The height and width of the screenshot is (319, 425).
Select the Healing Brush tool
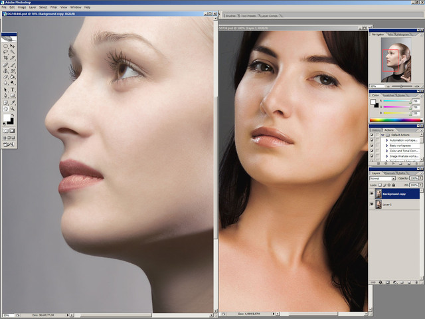point(6,65)
